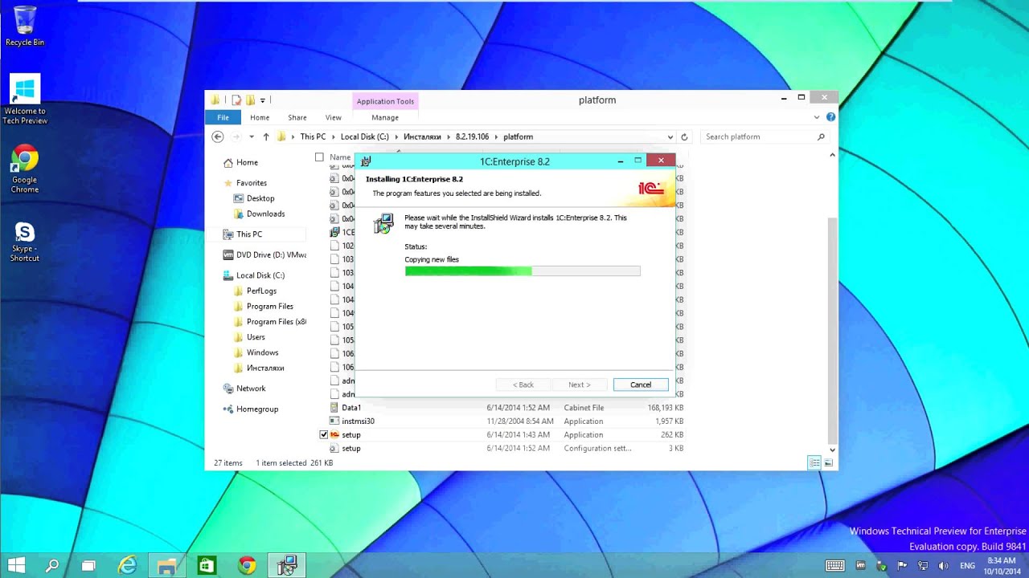Open the volume speaker tray icon

(944, 566)
